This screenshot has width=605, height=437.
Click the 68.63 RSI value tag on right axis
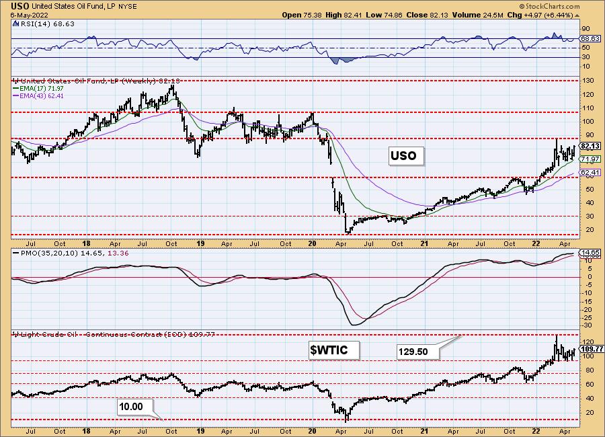(x=590, y=38)
